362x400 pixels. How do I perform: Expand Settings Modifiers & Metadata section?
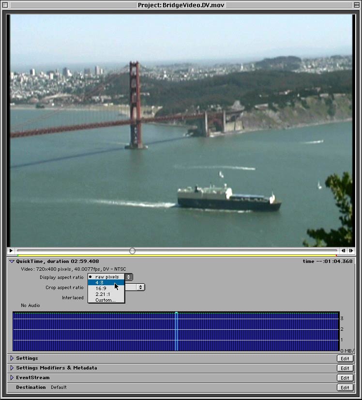12,368
